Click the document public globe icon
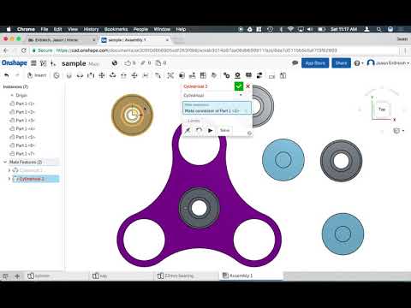This screenshot has height=308, width=411. (115, 63)
